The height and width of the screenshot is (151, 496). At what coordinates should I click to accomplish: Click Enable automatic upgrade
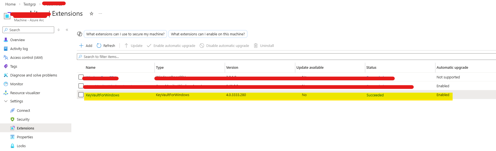(171, 46)
